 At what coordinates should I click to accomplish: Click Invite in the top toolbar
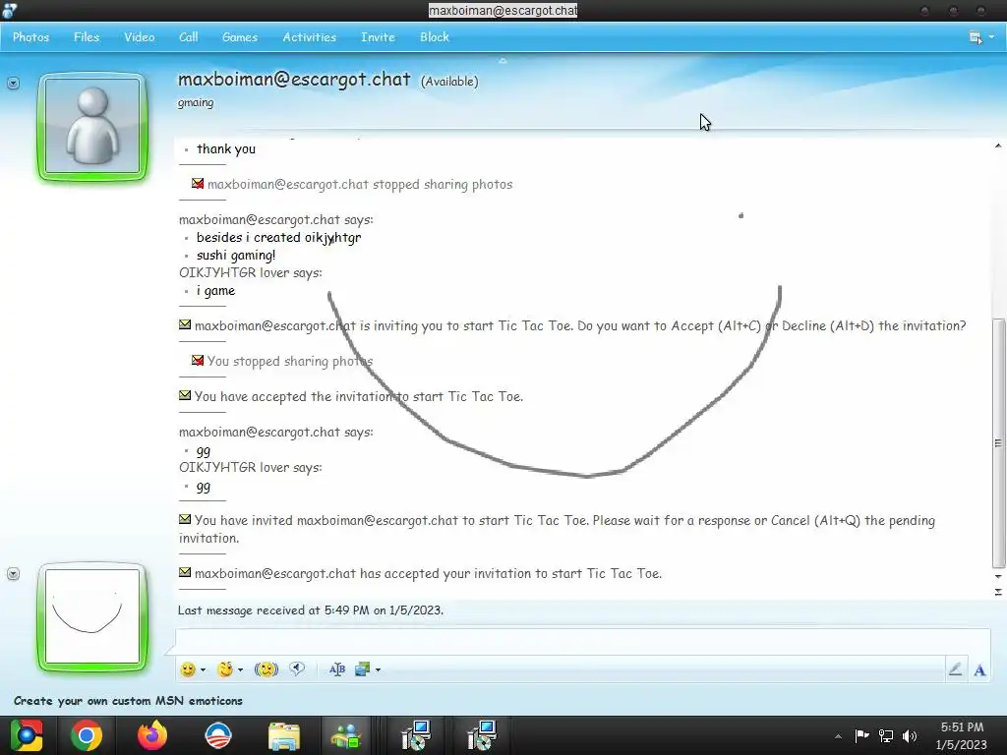click(378, 37)
